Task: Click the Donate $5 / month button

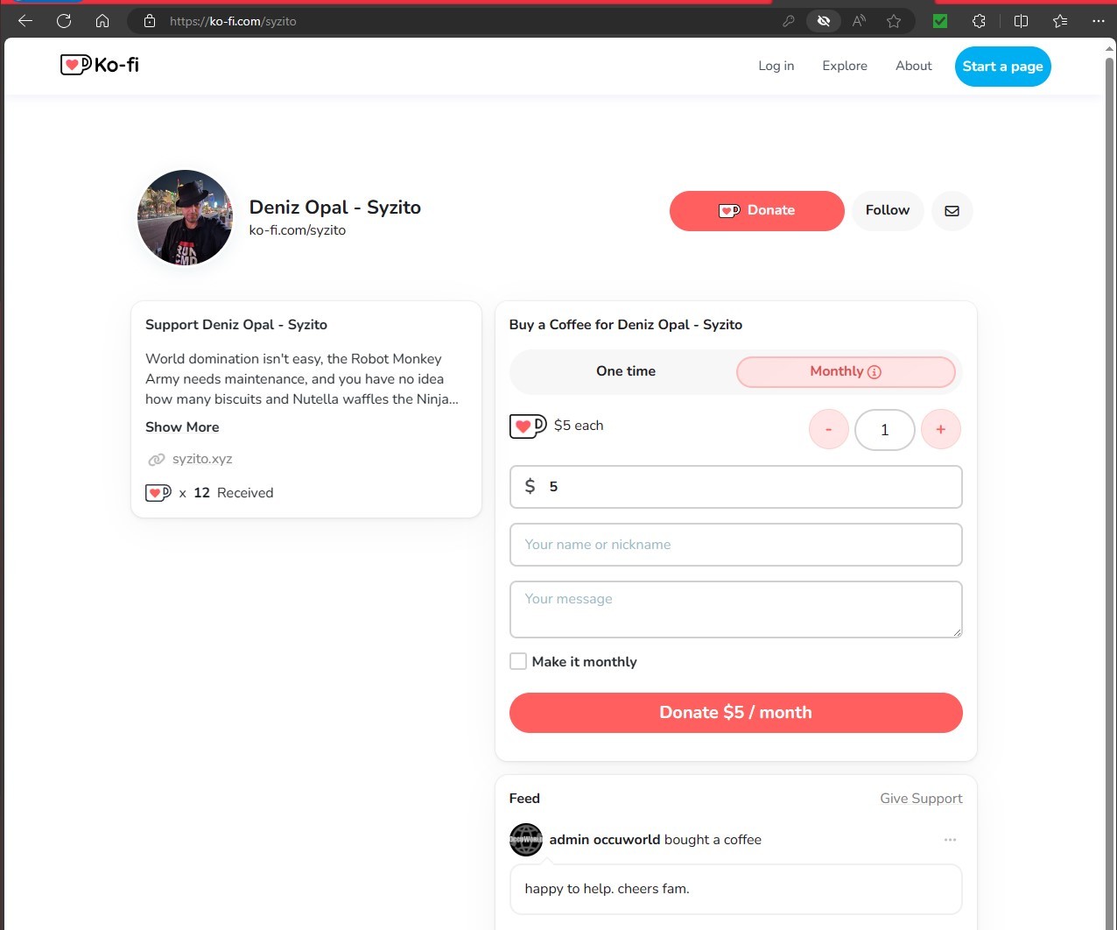Action: point(735,713)
